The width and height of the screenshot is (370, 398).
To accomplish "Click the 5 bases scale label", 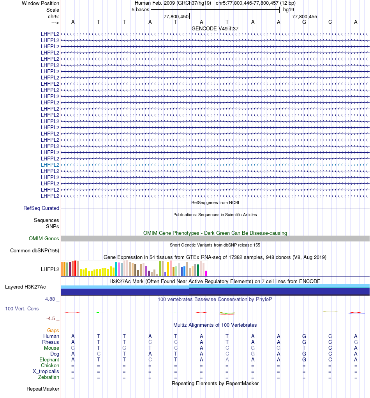I will [140, 10].
